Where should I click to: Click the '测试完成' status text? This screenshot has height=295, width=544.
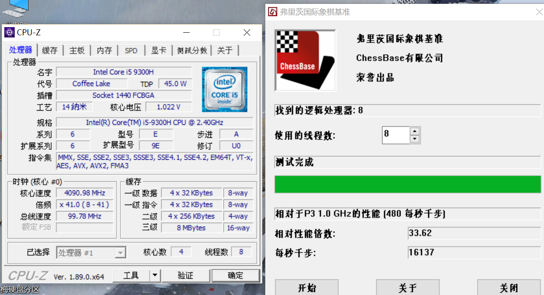coord(294,162)
